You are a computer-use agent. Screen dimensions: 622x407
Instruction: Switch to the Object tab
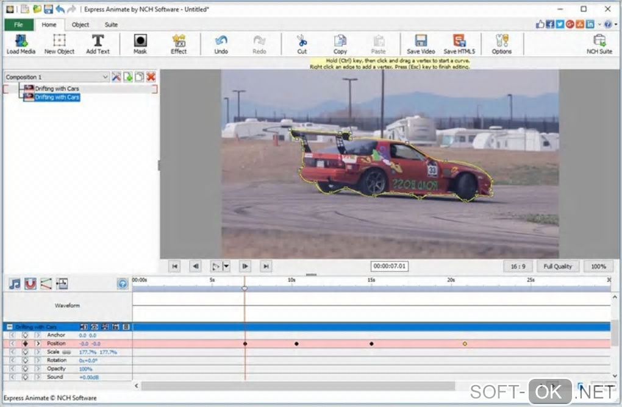pyautogui.click(x=80, y=25)
